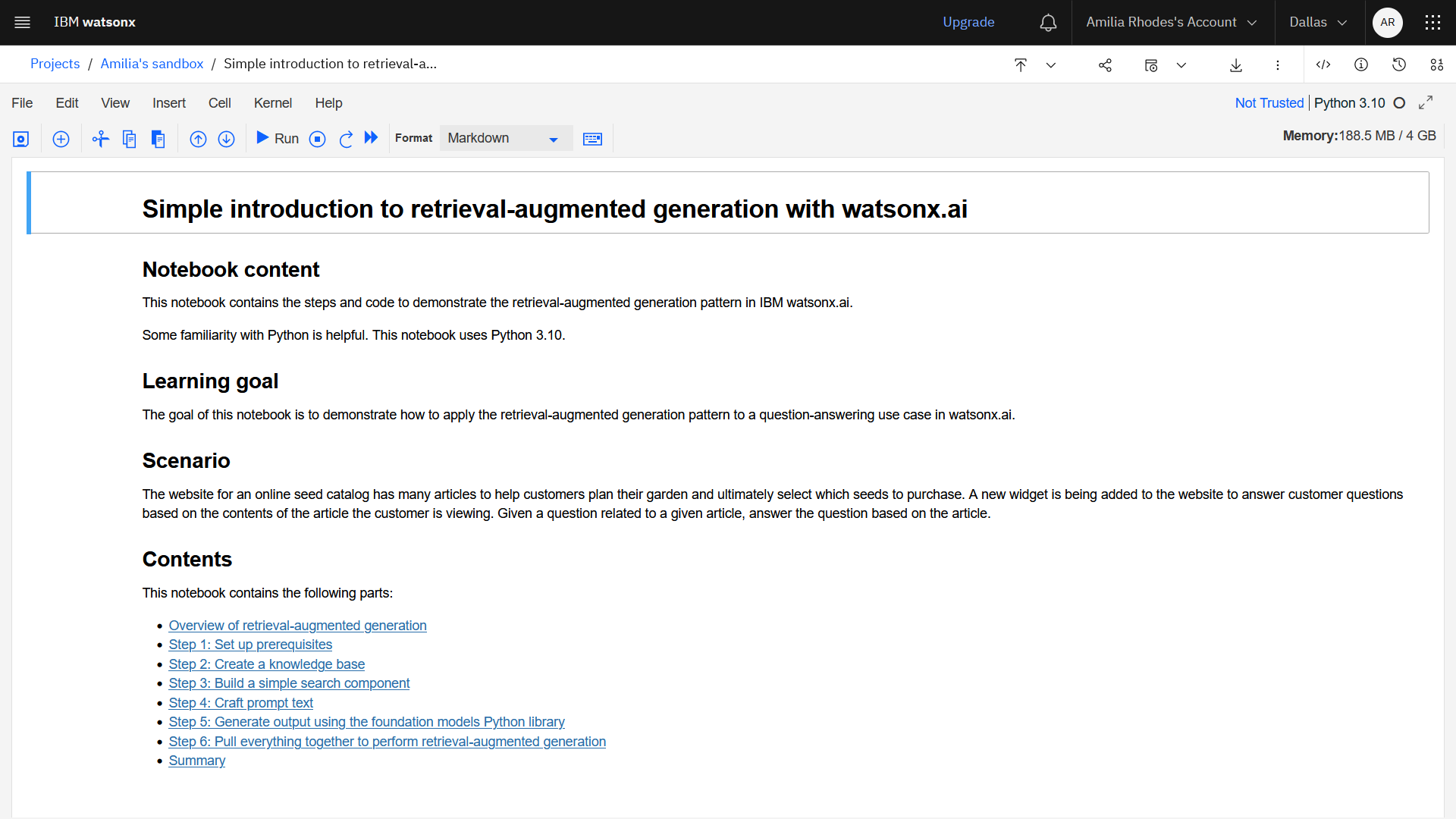Click the notebook version history icon
1456x819 pixels.
tap(1399, 63)
